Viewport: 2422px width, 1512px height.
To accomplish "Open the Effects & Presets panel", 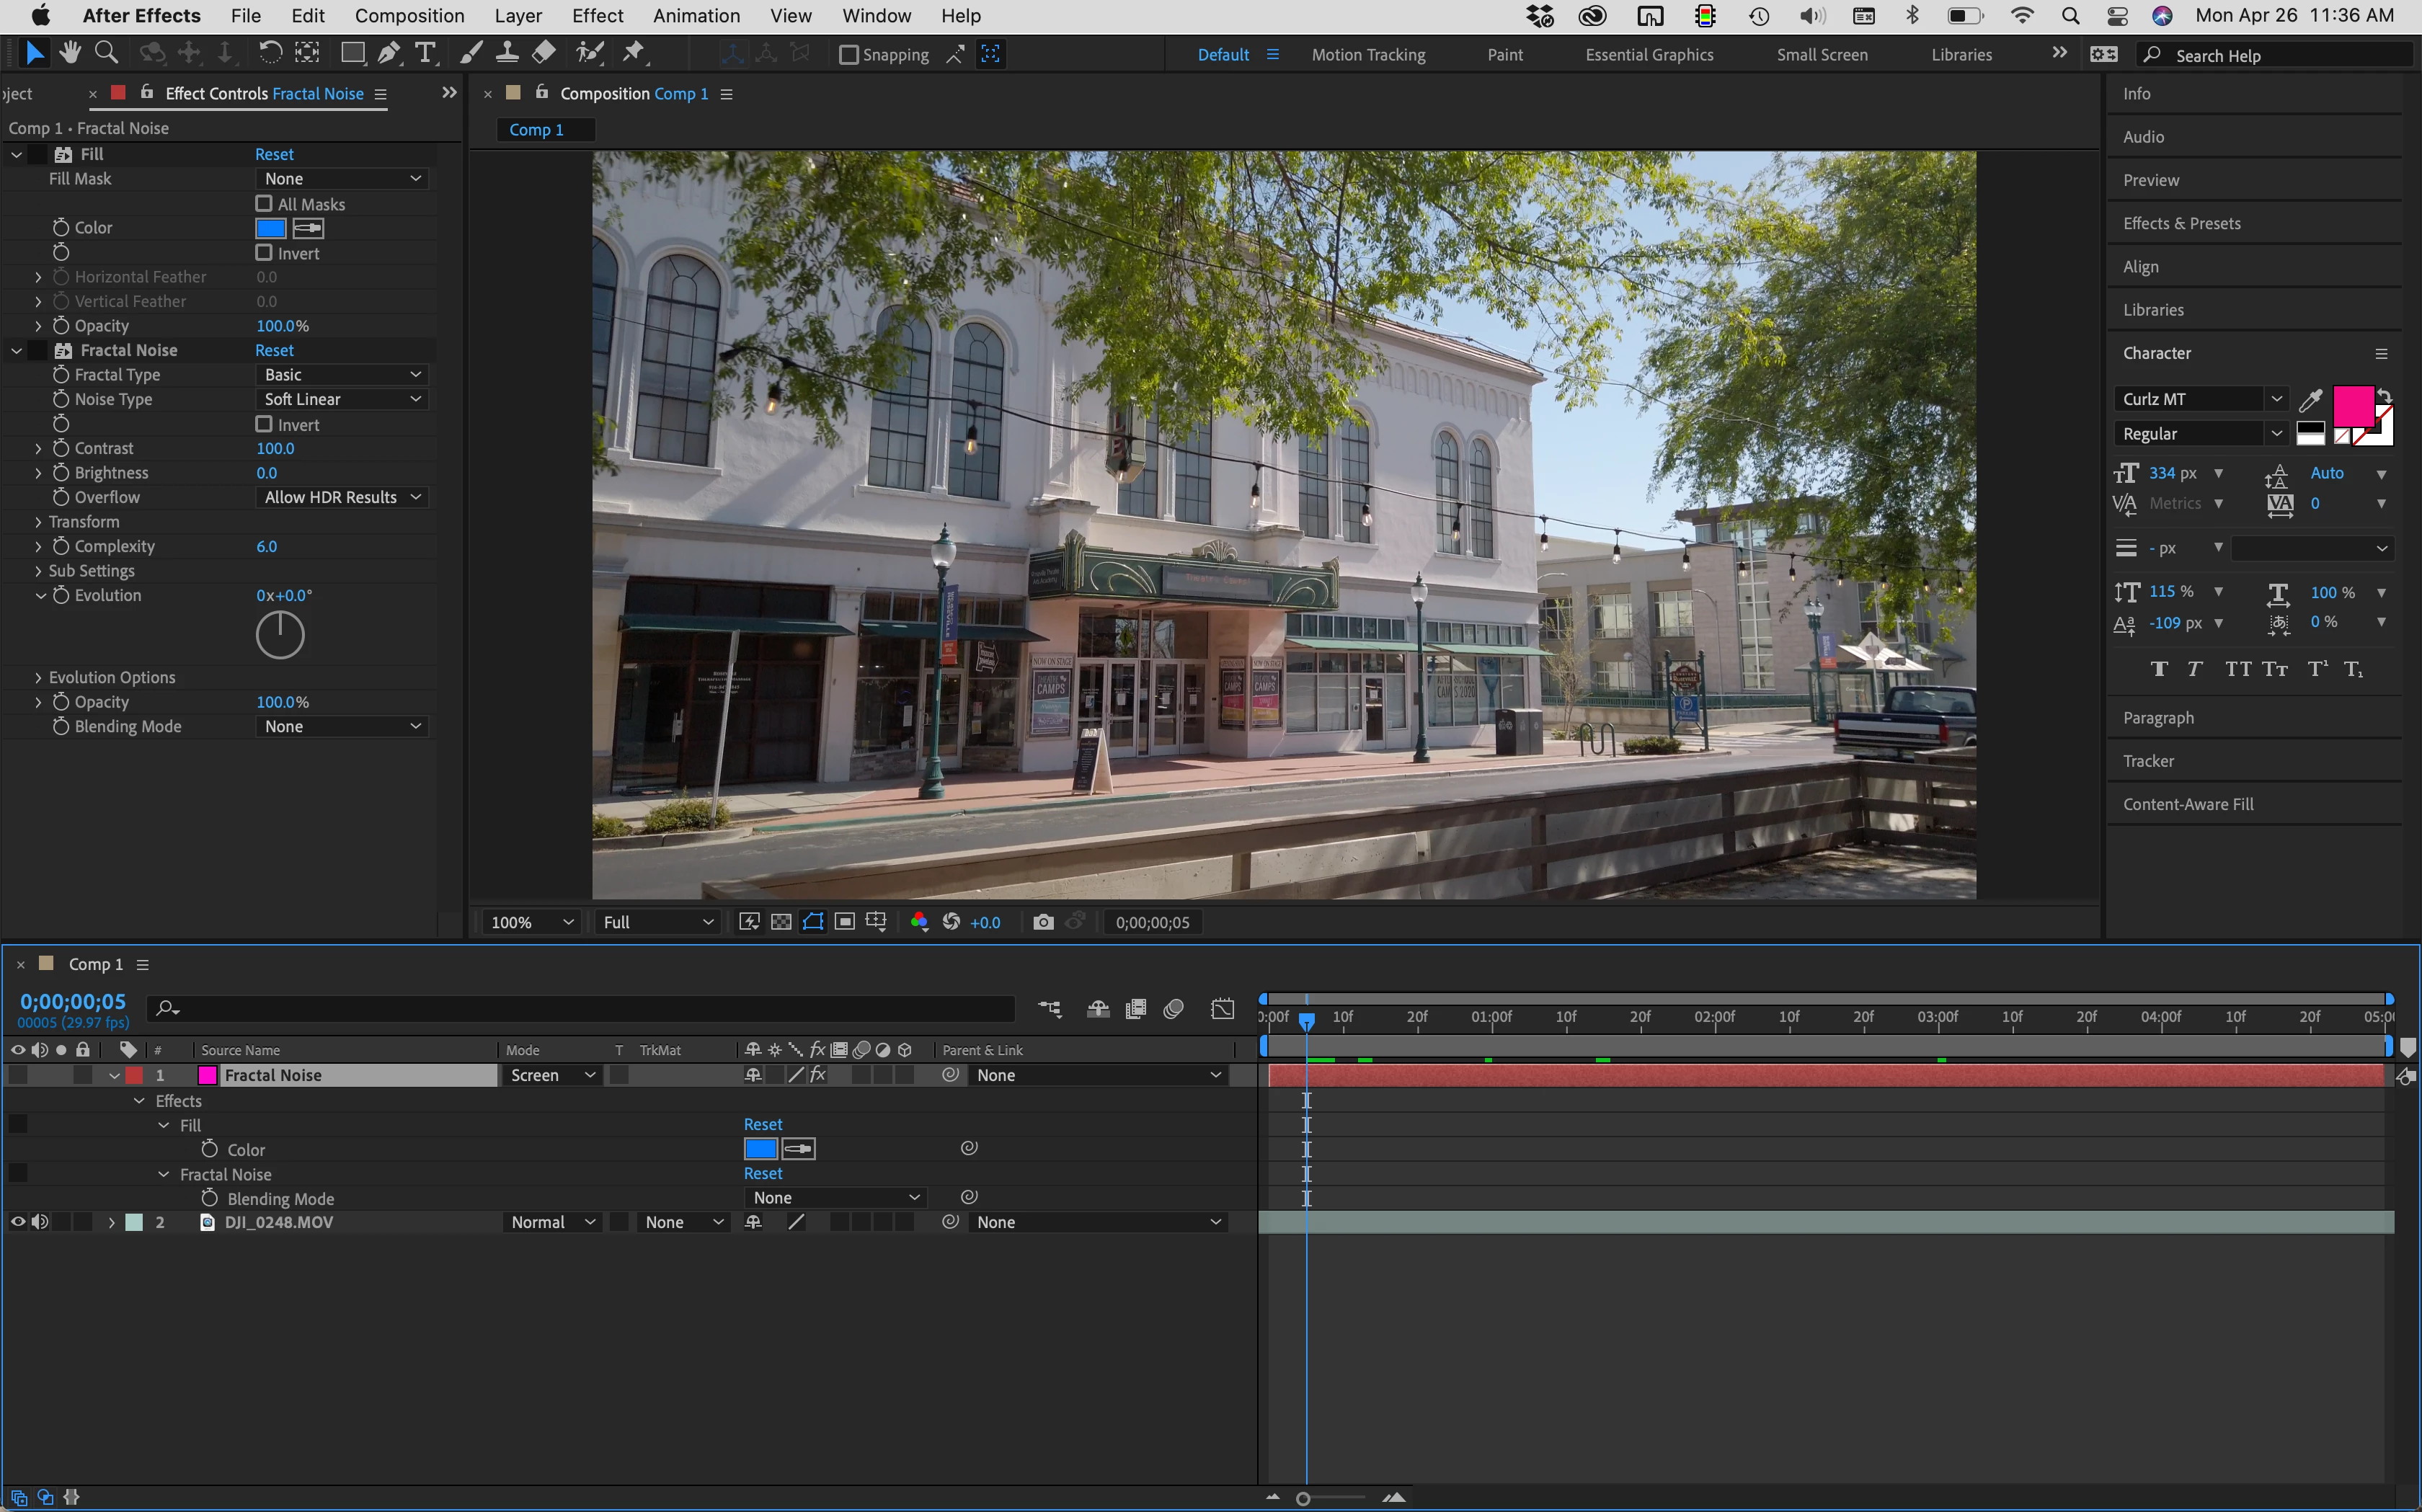I will [2181, 223].
